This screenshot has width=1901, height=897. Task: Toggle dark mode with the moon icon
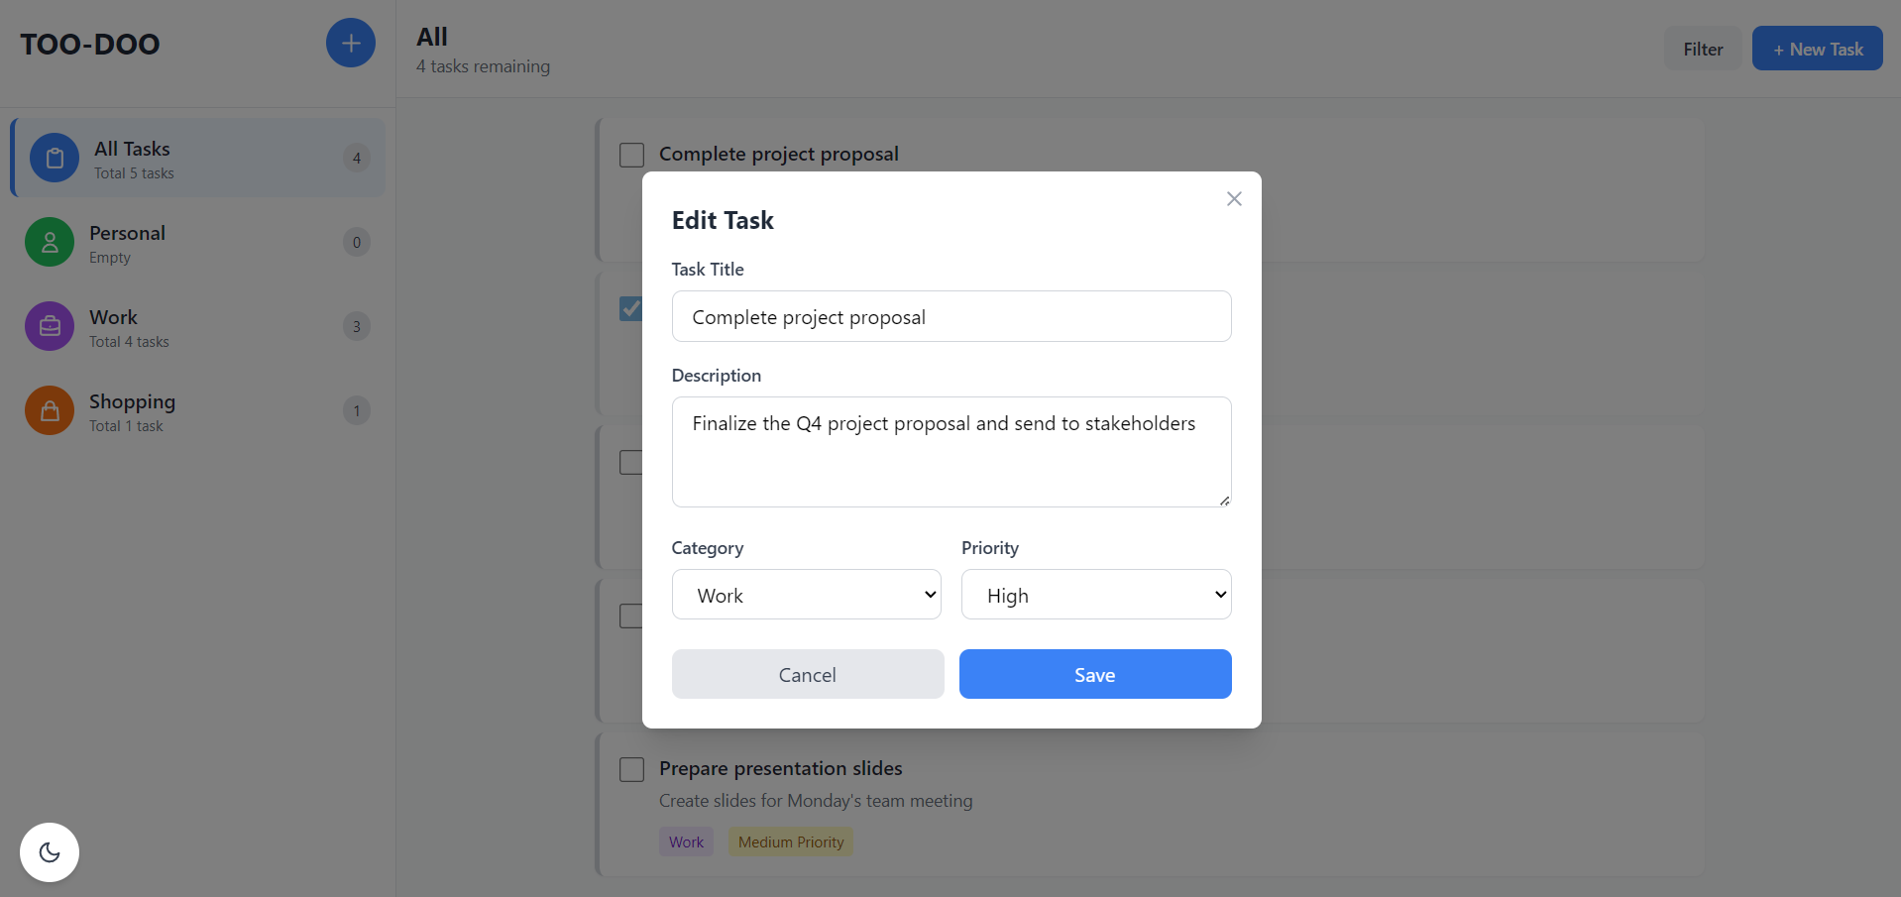[x=50, y=852]
